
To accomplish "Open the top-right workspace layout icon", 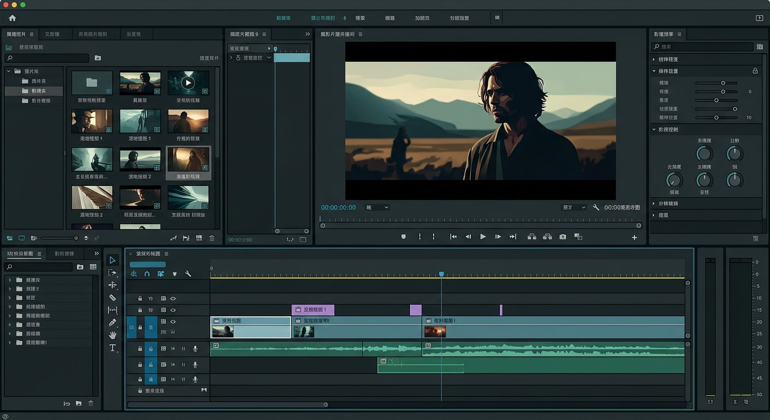I will pyautogui.click(x=759, y=18).
